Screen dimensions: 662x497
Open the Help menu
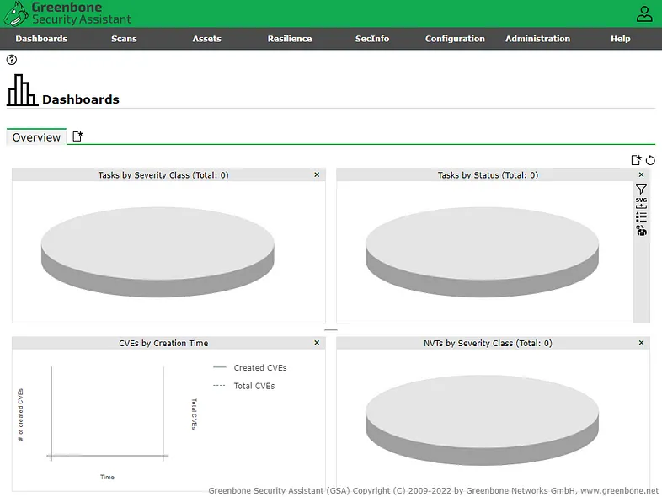click(x=620, y=39)
